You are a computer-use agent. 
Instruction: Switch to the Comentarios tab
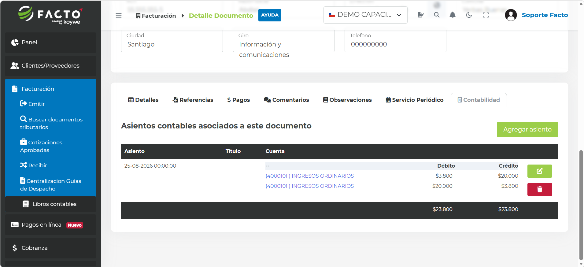pos(286,100)
